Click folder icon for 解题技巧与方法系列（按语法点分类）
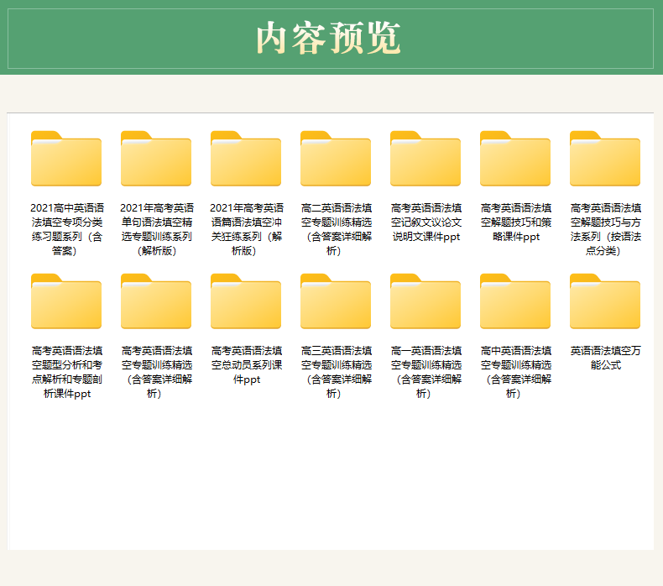Viewport: 663px width, 586px height. 605,158
